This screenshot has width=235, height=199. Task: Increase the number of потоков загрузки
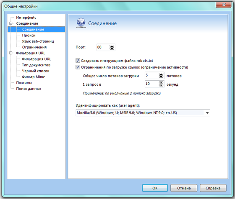pos(161,74)
